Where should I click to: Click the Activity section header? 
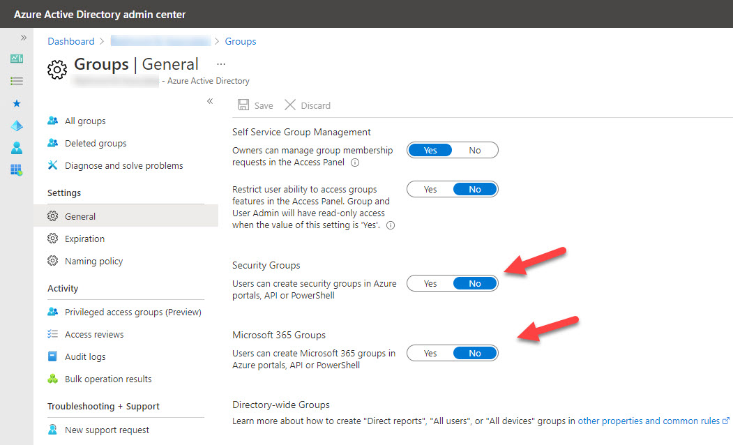tap(63, 288)
